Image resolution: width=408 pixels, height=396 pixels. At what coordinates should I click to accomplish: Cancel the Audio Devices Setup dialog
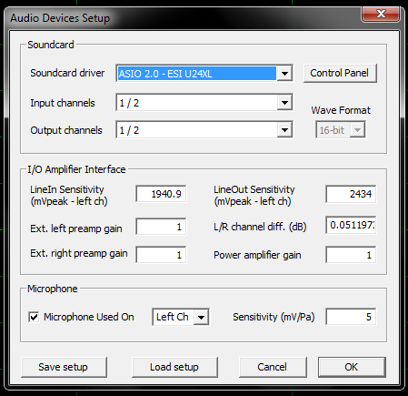(x=273, y=367)
